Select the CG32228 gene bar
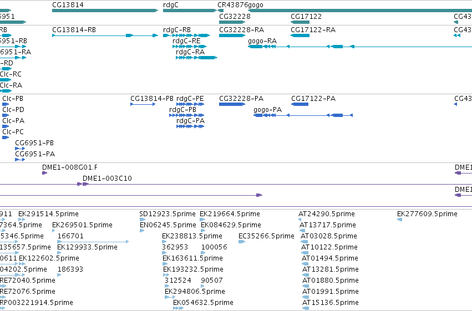The width and height of the screenshot is (472, 311). pyautogui.click(x=232, y=22)
